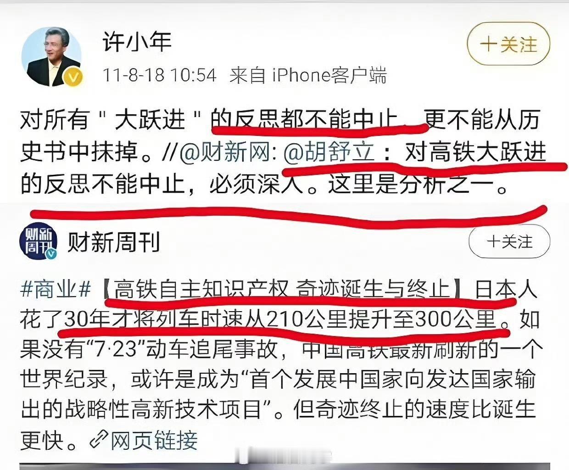Open 许小年's repost comment text
The height and width of the screenshot is (470, 569).
pos(284,152)
